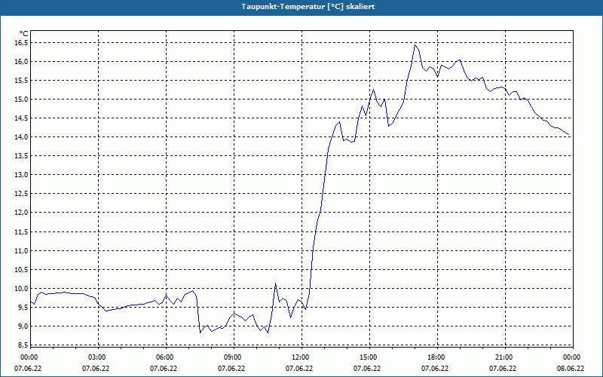Click the 06:00 time label
Viewport: 603px width, 377px height.
click(x=166, y=357)
